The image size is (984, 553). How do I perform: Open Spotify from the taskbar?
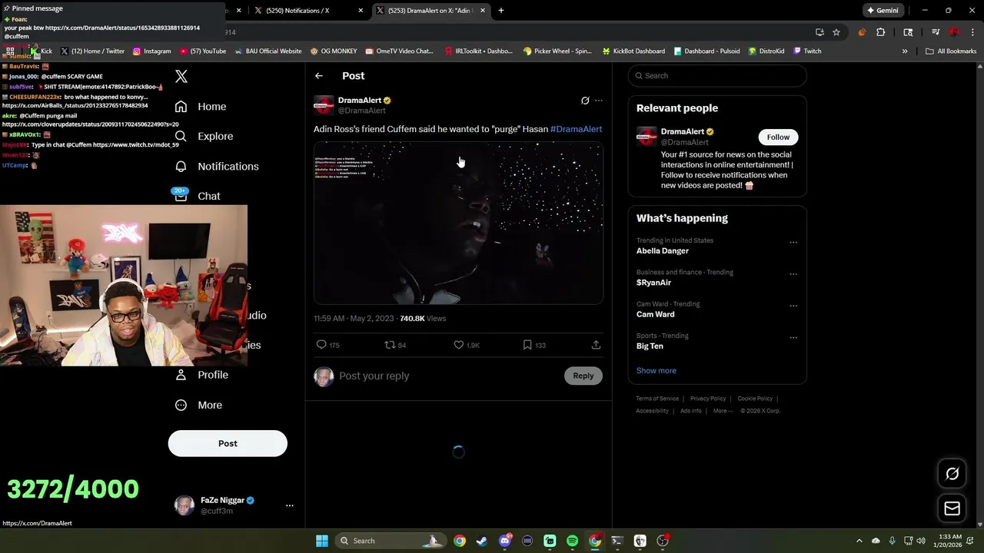tap(572, 541)
